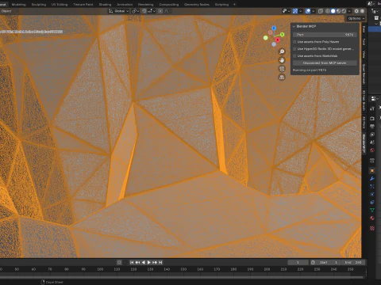Click the Y axis on navigation gizmo

point(282,35)
